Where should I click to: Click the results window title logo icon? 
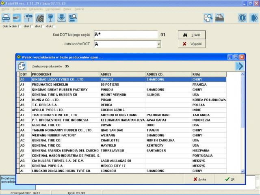[x=19, y=57]
